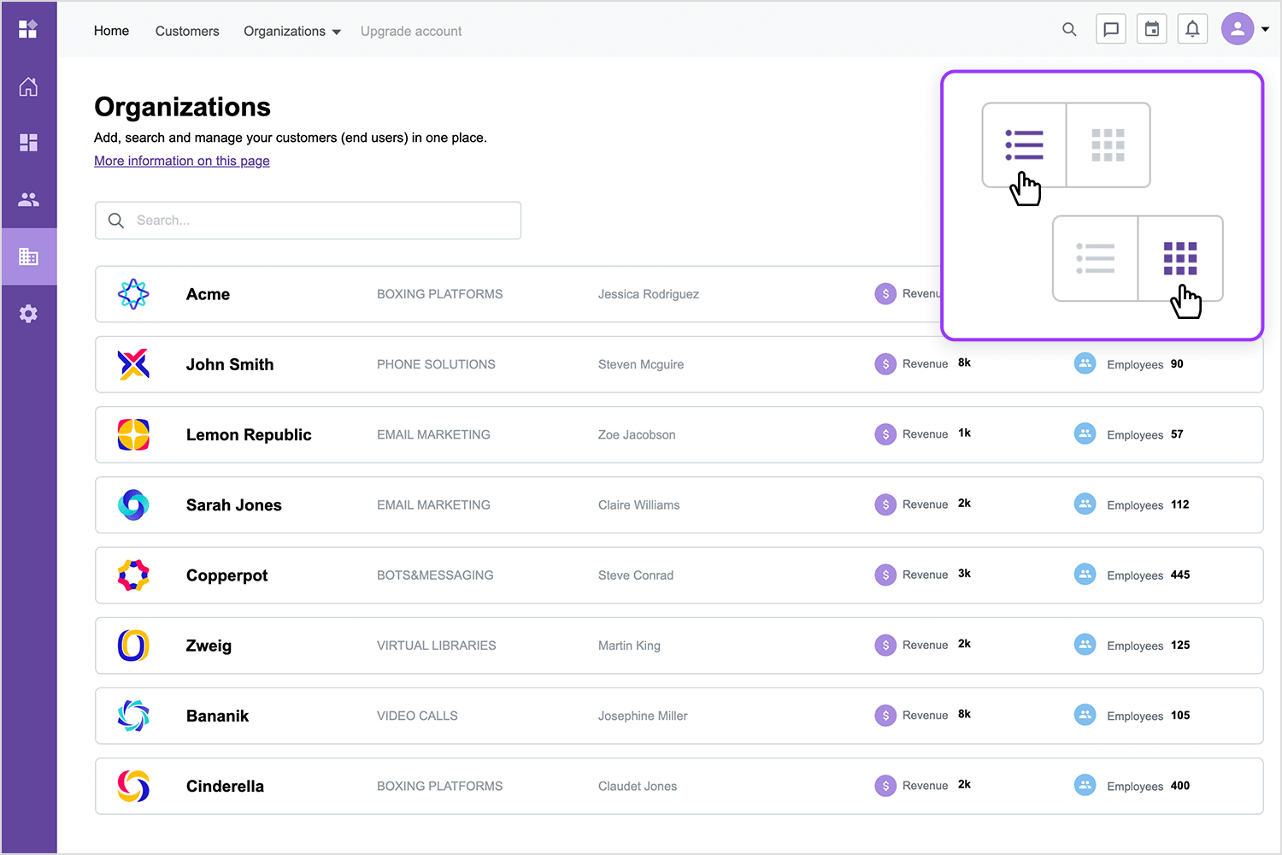Click the Acme logo
1282x855 pixels.
tap(133, 294)
